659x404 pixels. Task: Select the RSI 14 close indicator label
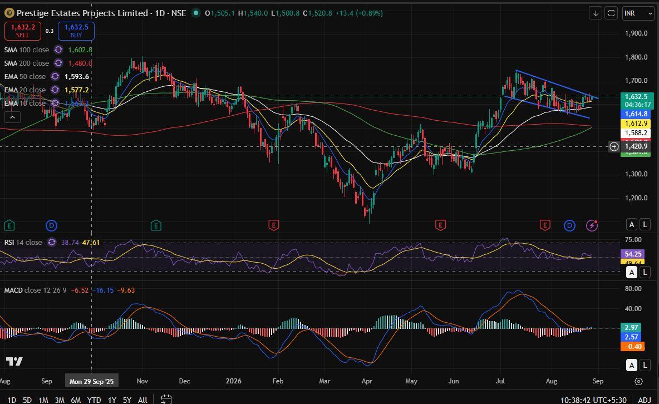[x=23, y=242]
